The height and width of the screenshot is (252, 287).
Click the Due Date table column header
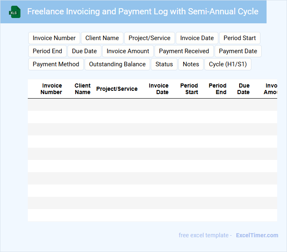pyautogui.click(x=244, y=89)
